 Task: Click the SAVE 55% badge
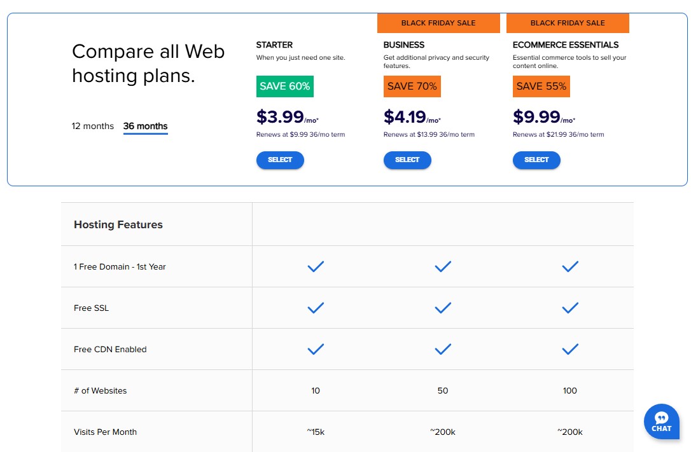tap(541, 86)
